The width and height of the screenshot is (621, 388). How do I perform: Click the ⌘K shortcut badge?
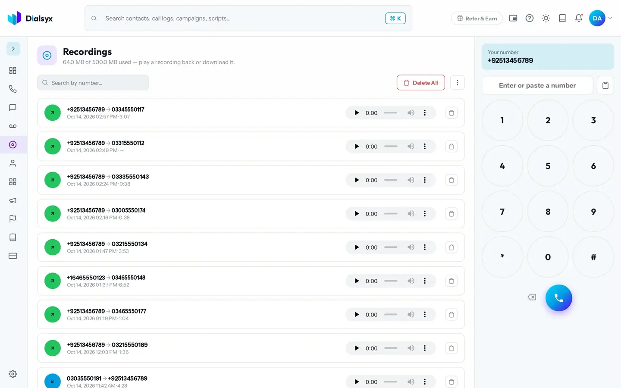(395, 18)
